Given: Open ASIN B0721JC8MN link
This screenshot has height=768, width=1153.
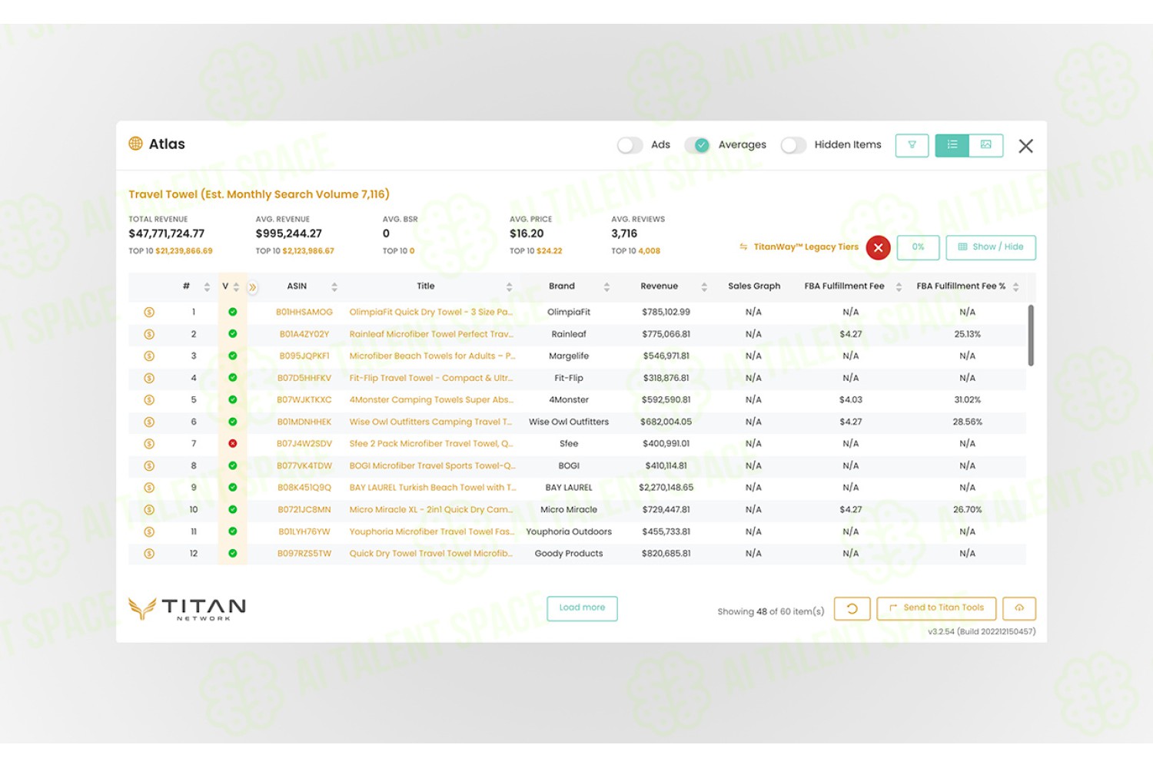Looking at the screenshot, I should coord(304,510).
